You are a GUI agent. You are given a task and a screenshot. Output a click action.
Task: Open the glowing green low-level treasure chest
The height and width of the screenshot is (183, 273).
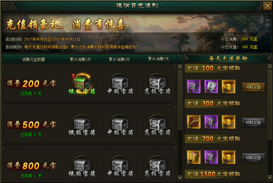(x=82, y=83)
